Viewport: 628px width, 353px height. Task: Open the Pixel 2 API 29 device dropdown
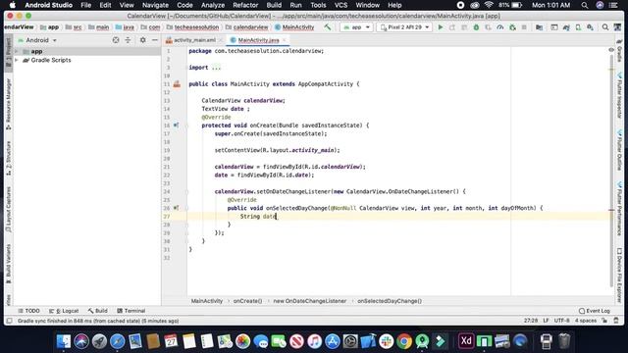[404, 27]
